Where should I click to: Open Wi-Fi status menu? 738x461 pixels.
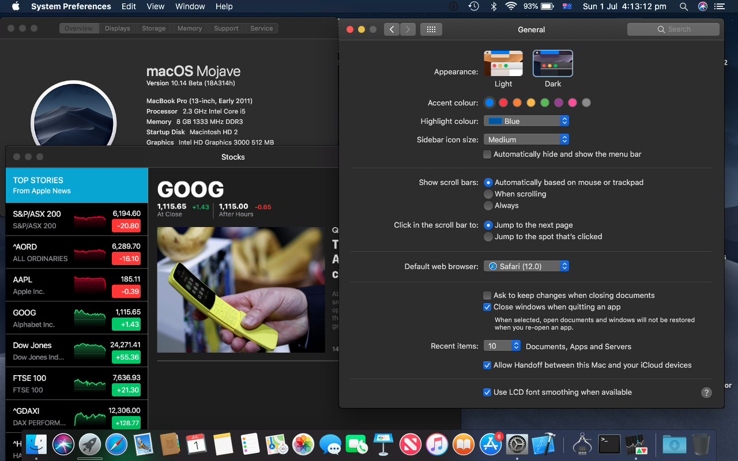tap(511, 6)
